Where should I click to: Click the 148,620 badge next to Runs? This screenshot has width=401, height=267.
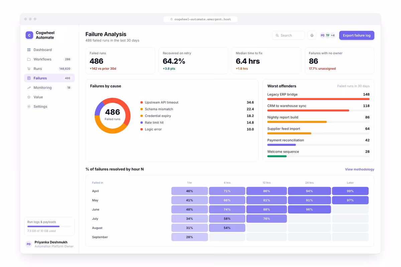(x=65, y=69)
